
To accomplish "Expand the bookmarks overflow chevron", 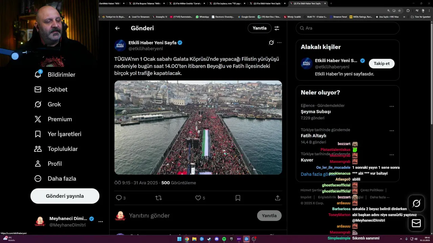I will point(404,17).
